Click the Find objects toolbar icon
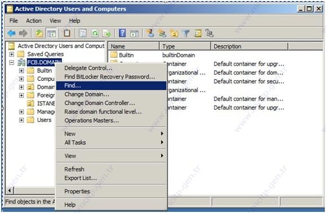The height and width of the screenshot is (213, 326). tap(198, 33)
